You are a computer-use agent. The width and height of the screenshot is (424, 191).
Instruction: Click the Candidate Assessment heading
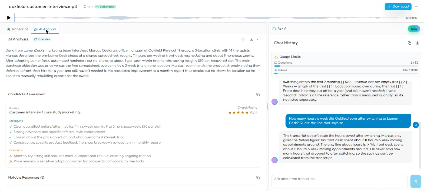coord(27,94)
